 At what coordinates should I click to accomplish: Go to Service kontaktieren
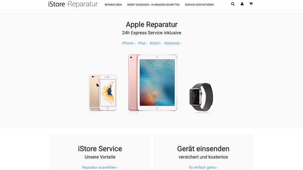point(199,5)
